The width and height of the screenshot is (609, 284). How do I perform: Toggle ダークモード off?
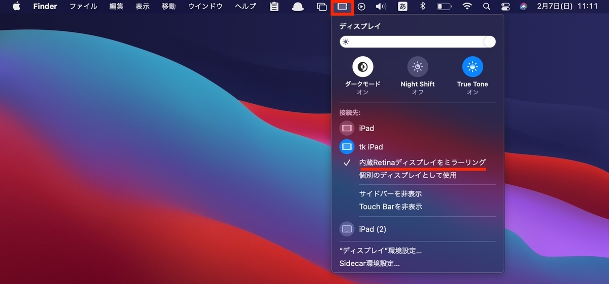363,66
